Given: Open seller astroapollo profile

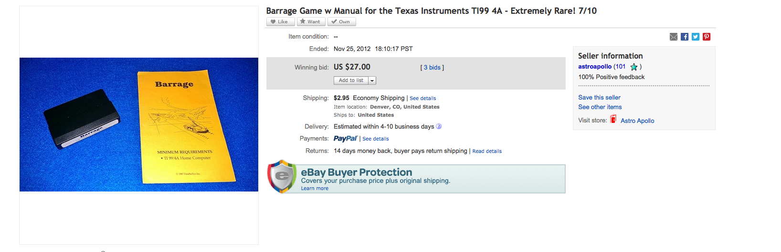Looking at the screenshot, I should point(595,67).
